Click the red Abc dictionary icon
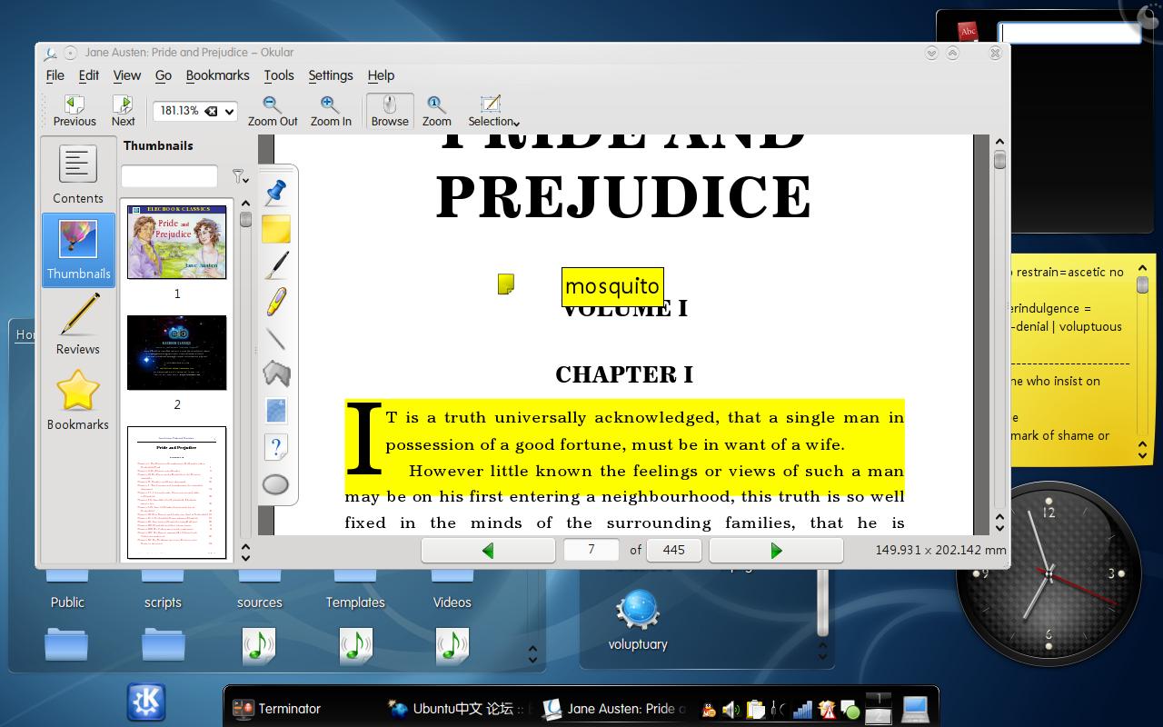Viewport: 1163px width, 727px height. point(968,32)
